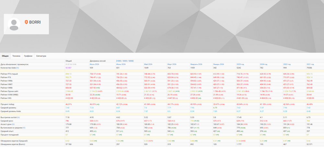This screenshot has height=147, width=324.
Task: Open the Июль 2026 period link
Action: [94, 64]
